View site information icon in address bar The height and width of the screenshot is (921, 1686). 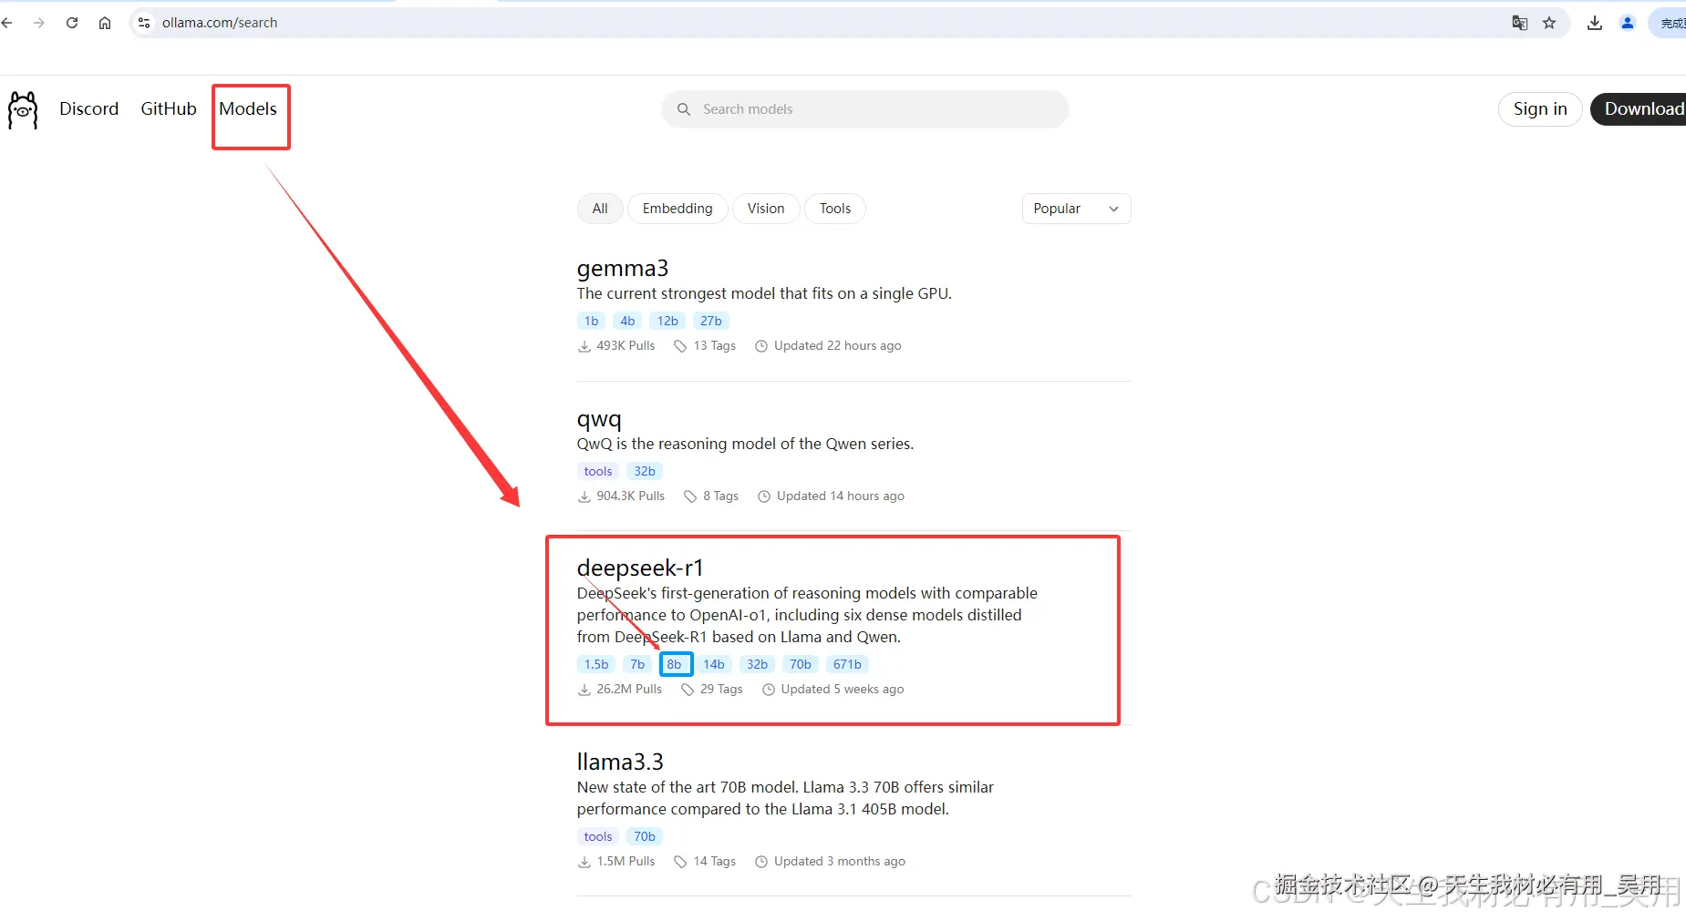coord(144,23)
